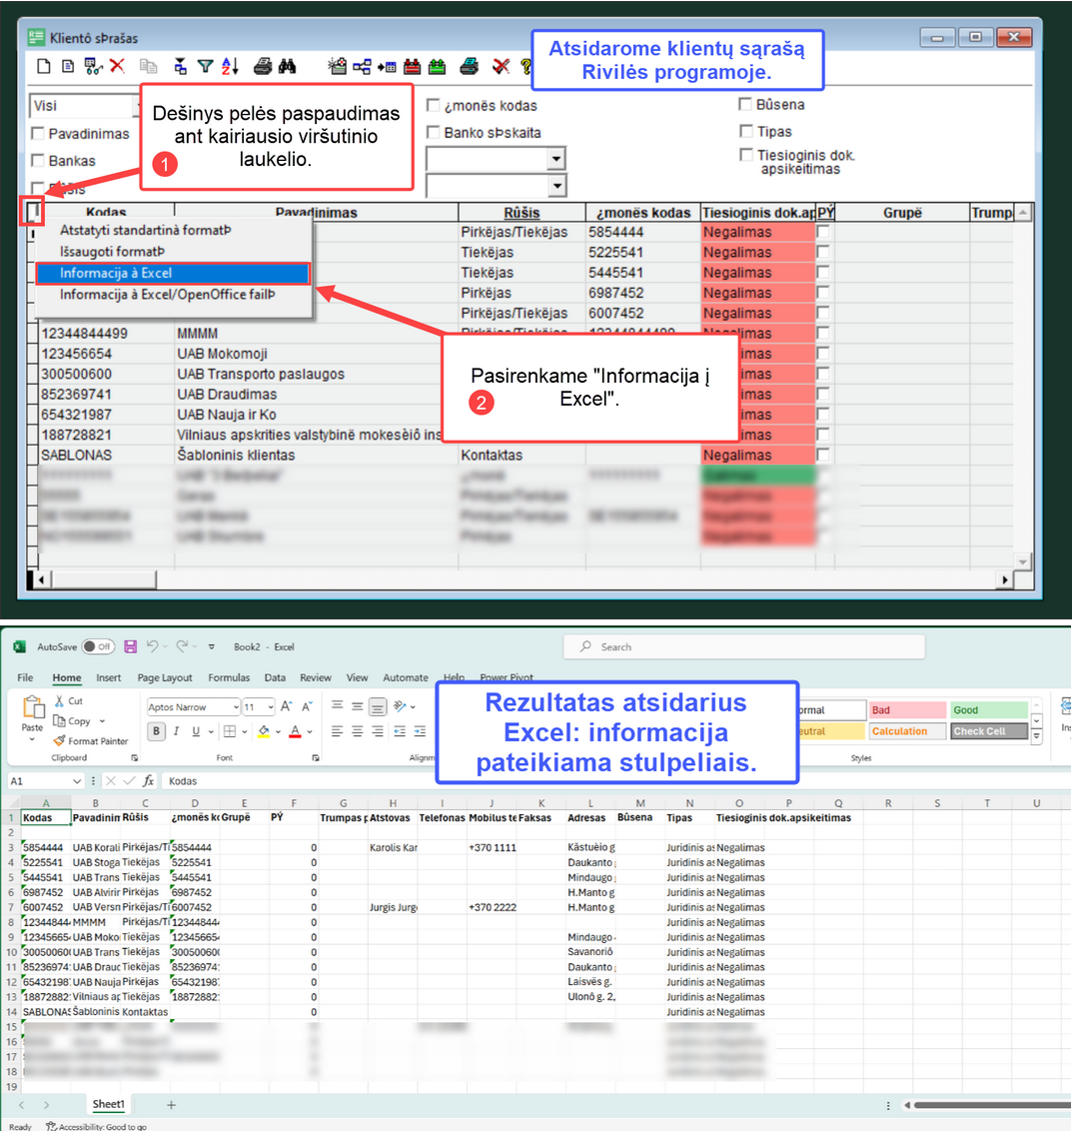Image resolution: width=1072 pixels, height=1134 pixels.
Task: Click the Borders icon in Excel Font group
Action: (x=230, y=732)
